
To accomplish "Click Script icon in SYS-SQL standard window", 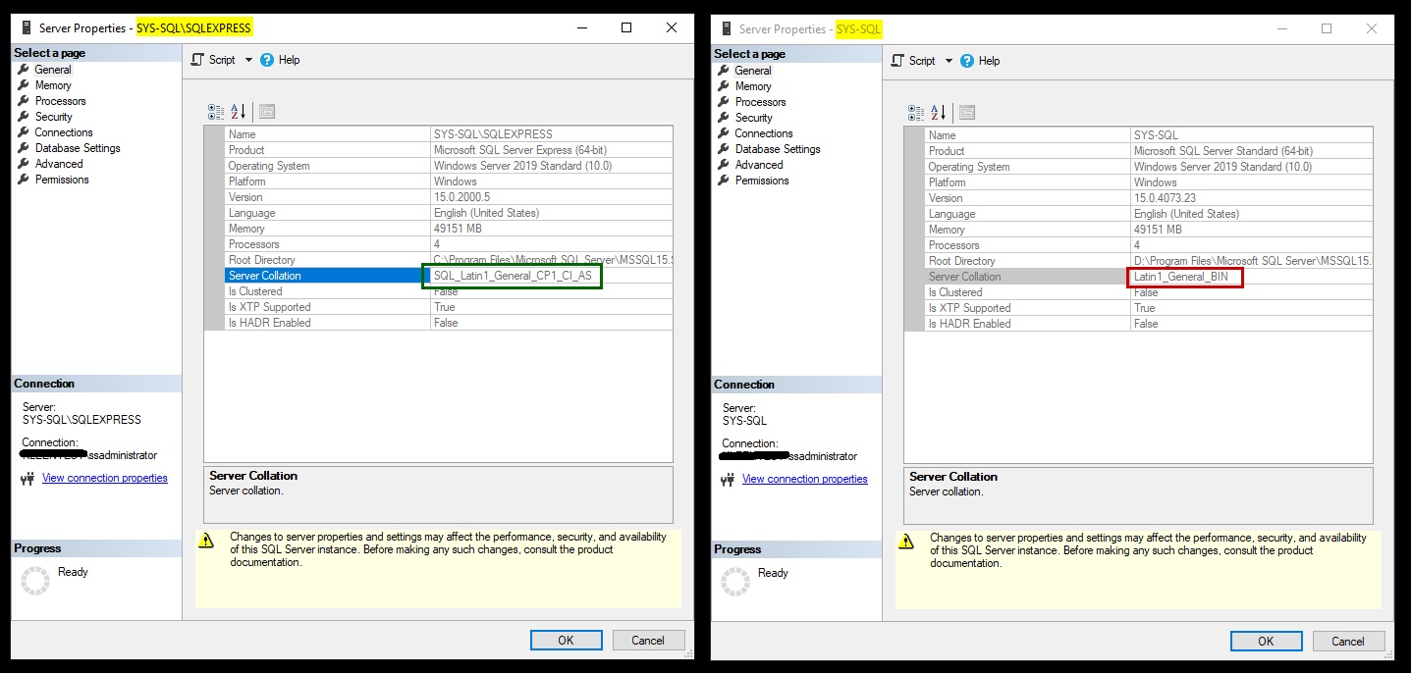I will pos(896,61).
